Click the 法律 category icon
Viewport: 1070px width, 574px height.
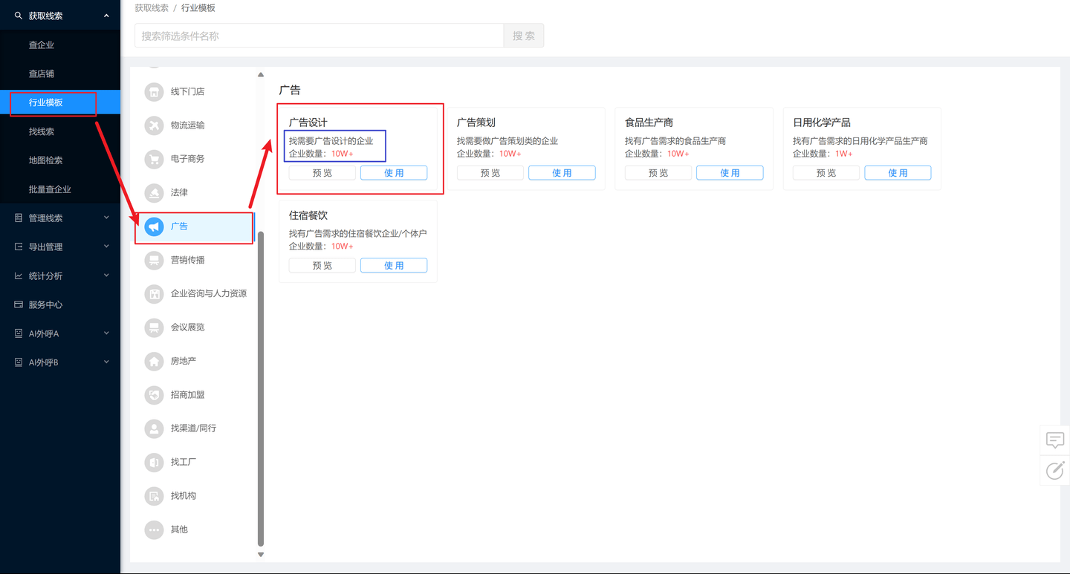154,192
